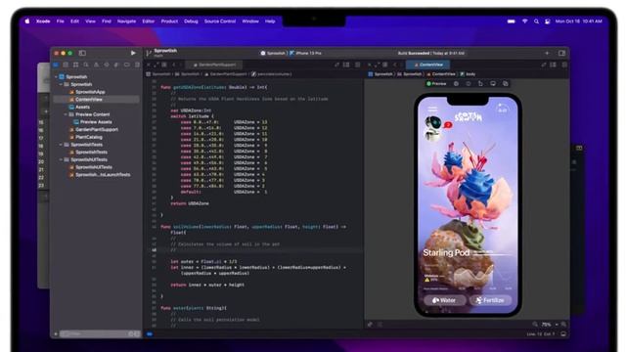This screenshot has height=352, width=626.
Task: Select Preview Assets in navigator
Action: tap(93, 122)
